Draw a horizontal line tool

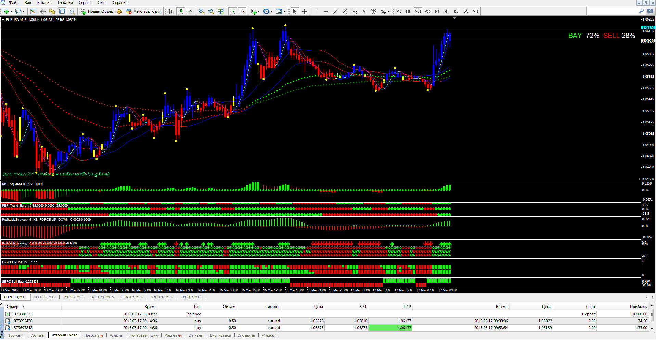coord(325,11)
